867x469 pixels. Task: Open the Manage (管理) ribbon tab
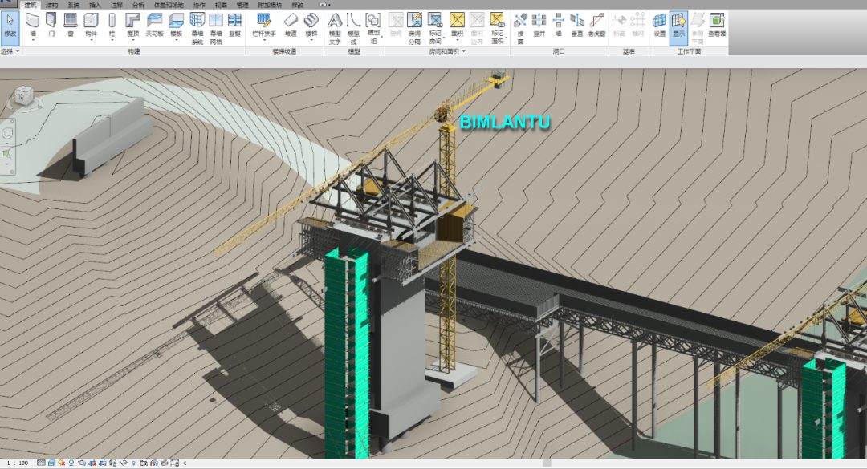click(x=242, y=5)
